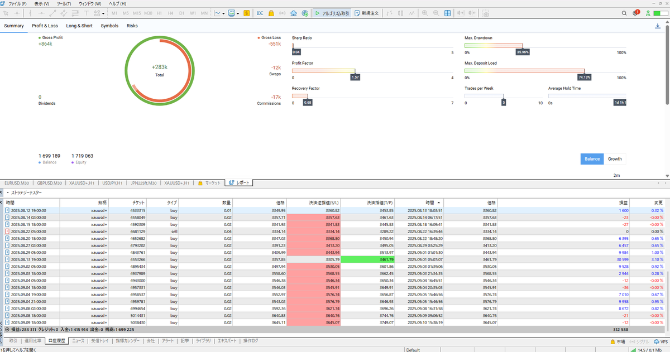Click the yellow dollar depth-of-market icon
Screen dimensions: 670x352
246,13
